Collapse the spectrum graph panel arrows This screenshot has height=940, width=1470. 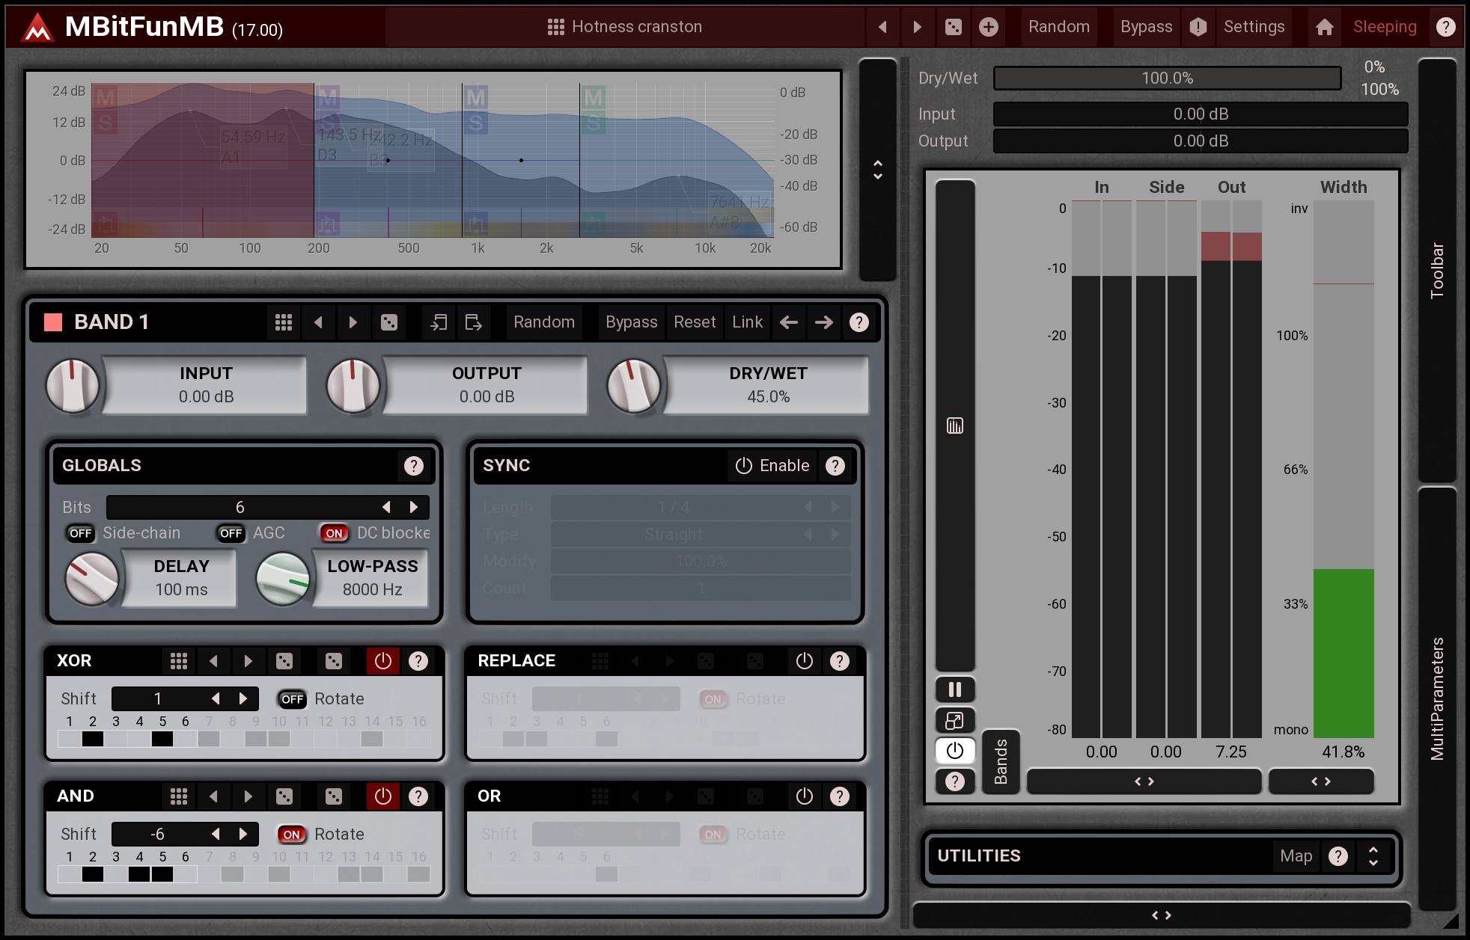coord(877,170)
